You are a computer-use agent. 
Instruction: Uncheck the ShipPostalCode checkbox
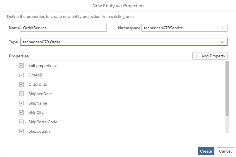pos(21,122)
